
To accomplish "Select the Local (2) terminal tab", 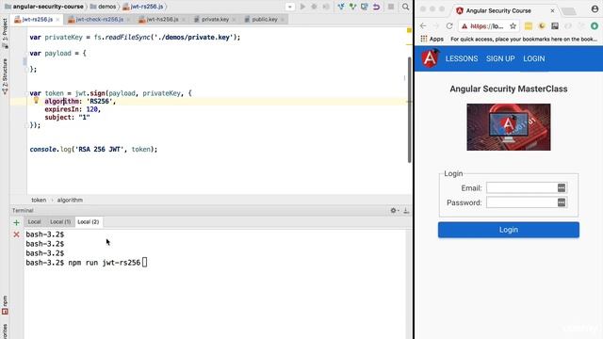I will click(x=88, y=222).
